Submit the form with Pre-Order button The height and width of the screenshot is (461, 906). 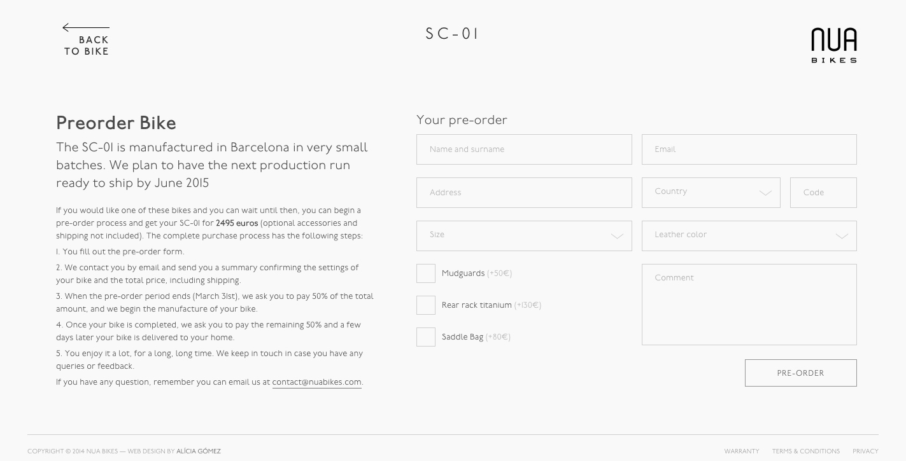(800, 373)
